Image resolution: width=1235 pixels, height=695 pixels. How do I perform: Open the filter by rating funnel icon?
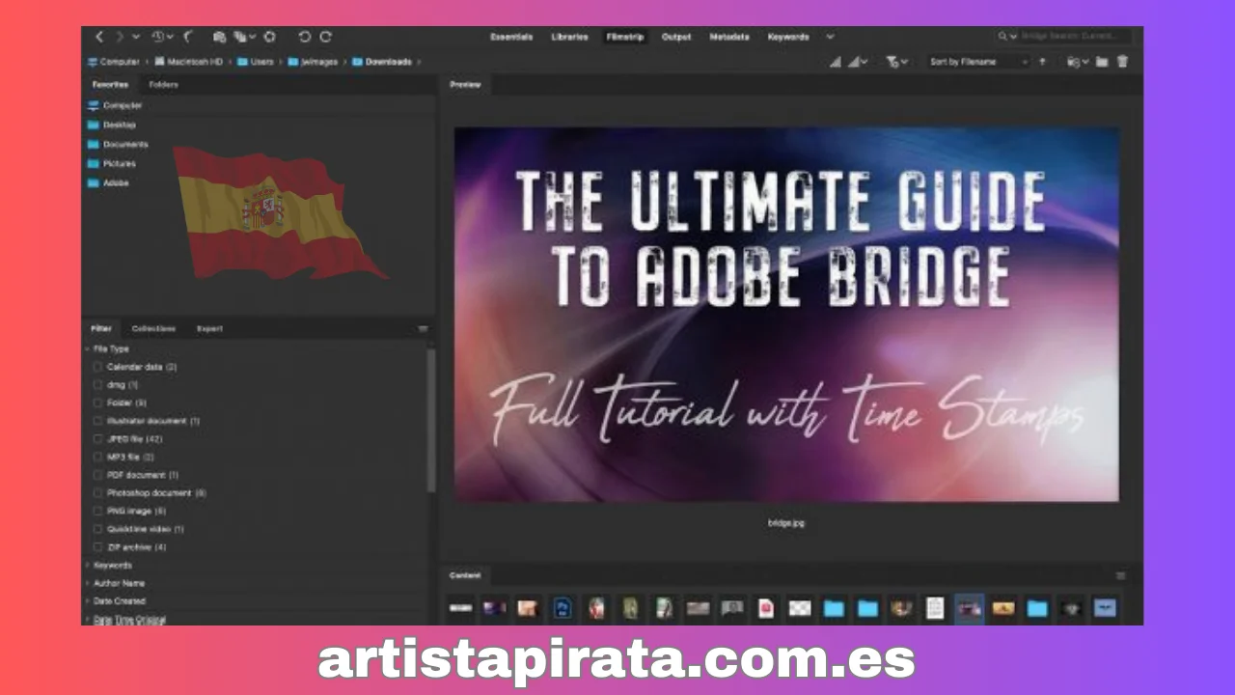tap(896, 62)
